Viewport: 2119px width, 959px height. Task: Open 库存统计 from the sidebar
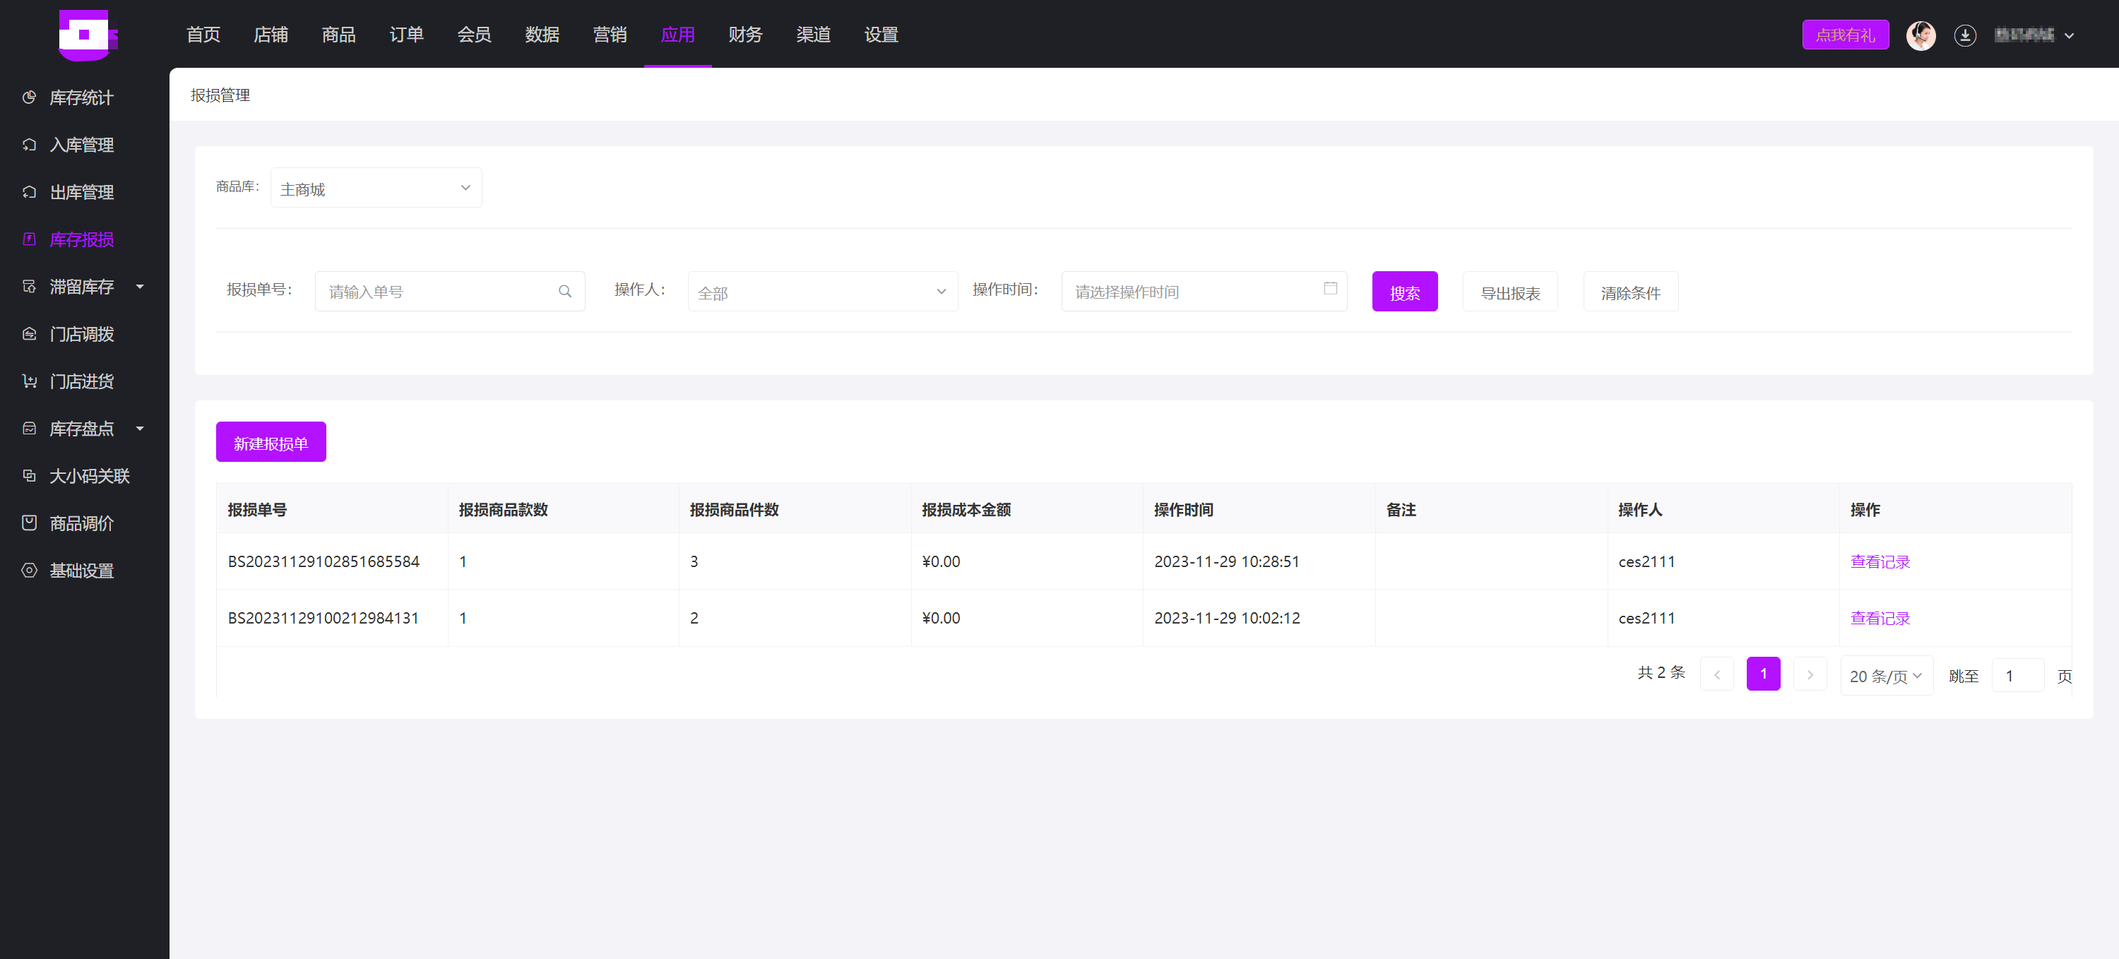point(81,97)
